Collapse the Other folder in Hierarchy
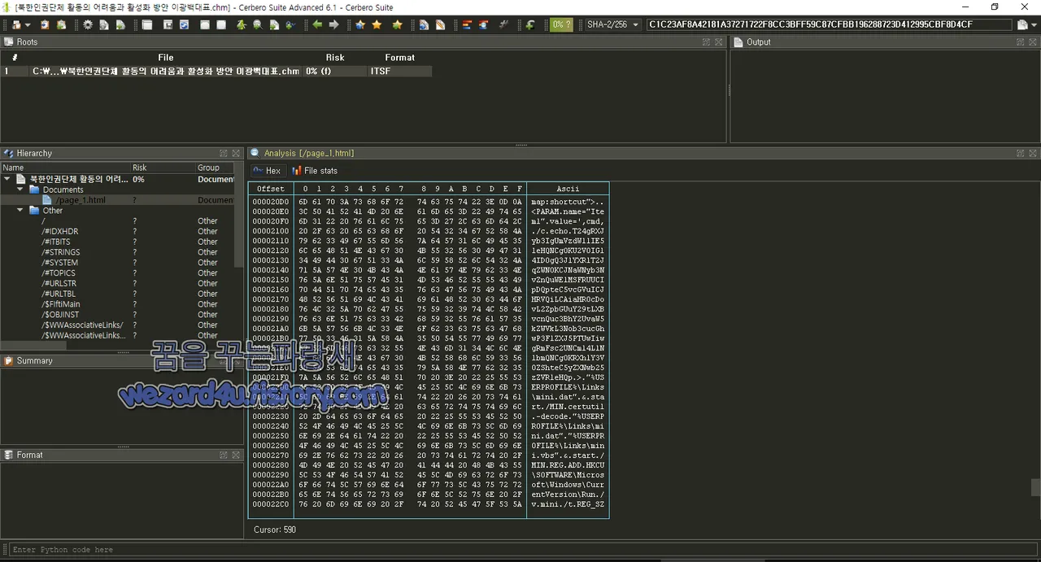The width and height of the screenshot is (1041, 562). pyautogui.click(x=20, y=210)
